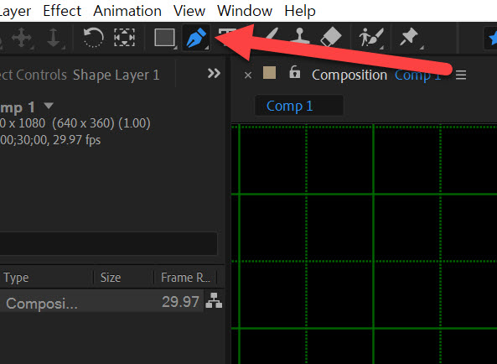497x364 pixels.
Task: Select the Roto Brush tool
Action: [370, 38]
